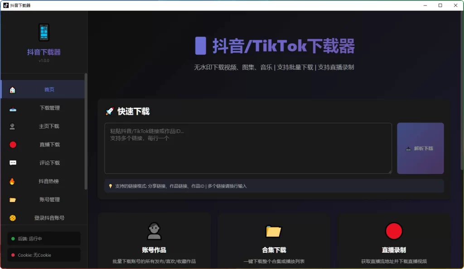Image resolution: width=464 pixels, height=269 pixels.
Task: Switch to the 首页 navigation item
Action: (x=49, y=89)
